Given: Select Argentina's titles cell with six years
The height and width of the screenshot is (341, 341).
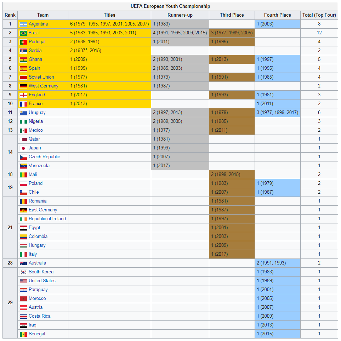Looking at the screenshot, I should [x=109, y=24].
